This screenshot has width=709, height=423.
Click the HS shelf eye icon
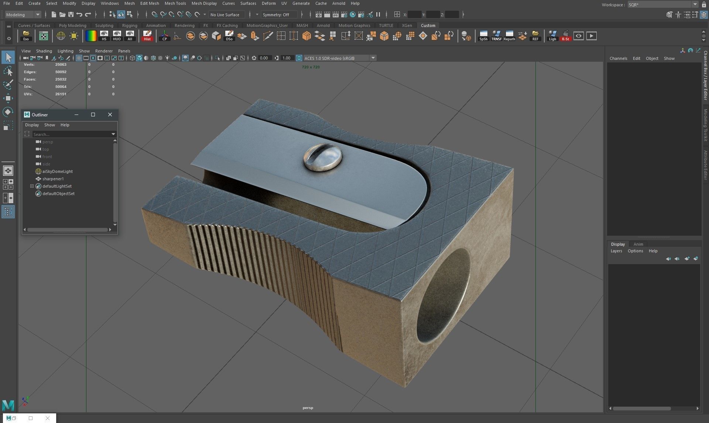click(x=104, y=36)
